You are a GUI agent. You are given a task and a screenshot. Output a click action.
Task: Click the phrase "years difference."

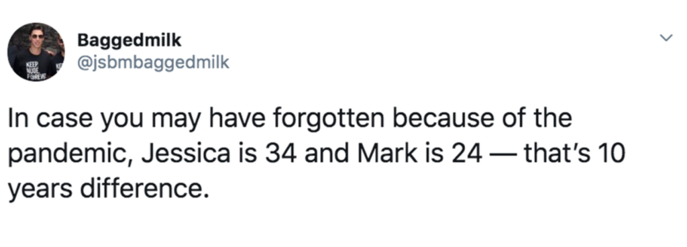pos(106,190)
